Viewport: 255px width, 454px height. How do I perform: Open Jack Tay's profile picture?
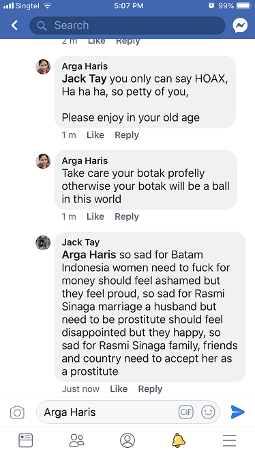(x=43, y=242)
